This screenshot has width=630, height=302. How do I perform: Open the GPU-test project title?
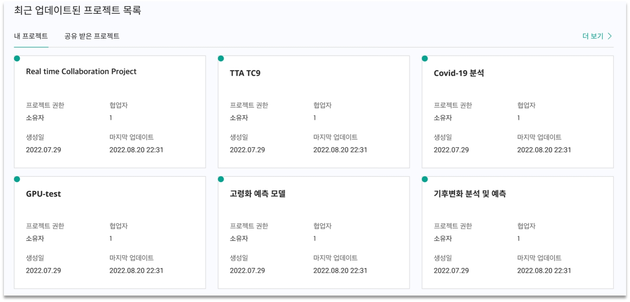[43, 194]
